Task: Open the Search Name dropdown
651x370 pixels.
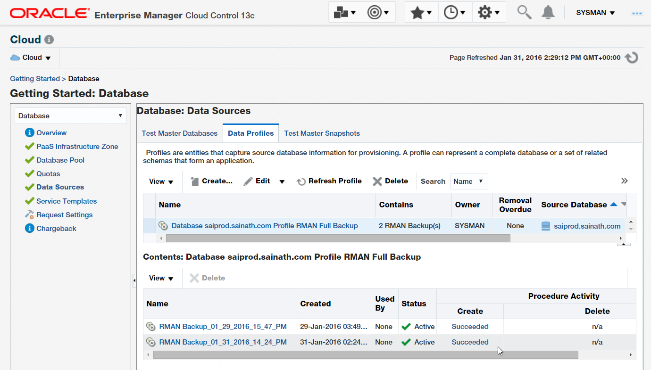Action: pos(468,181)
